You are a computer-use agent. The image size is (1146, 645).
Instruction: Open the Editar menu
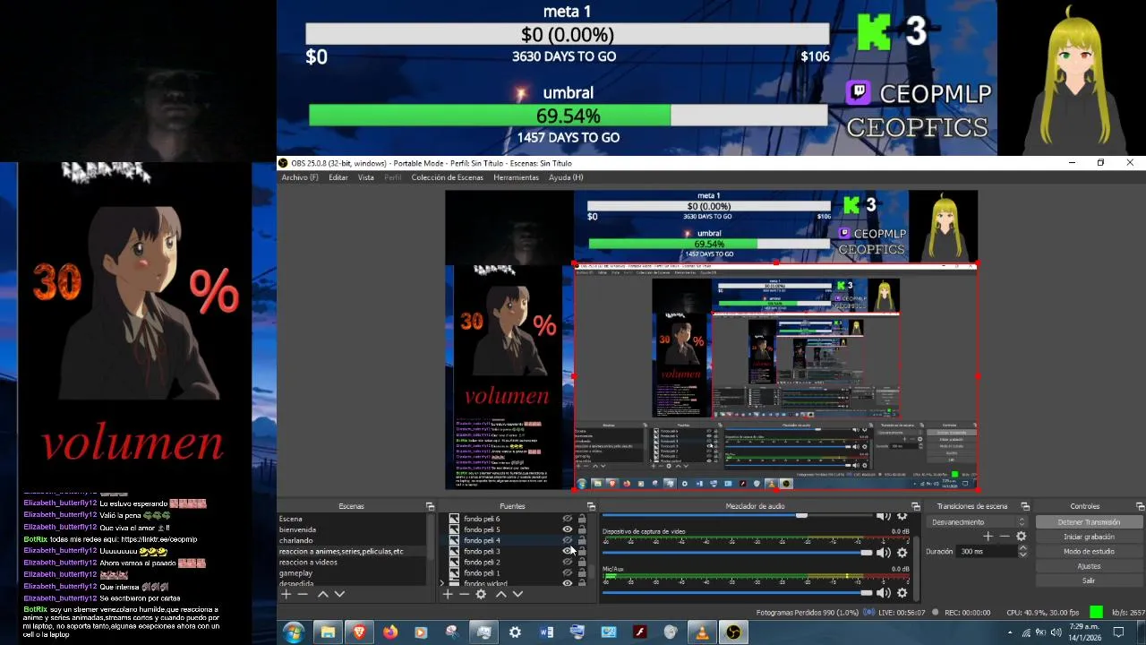coord(338,177)
